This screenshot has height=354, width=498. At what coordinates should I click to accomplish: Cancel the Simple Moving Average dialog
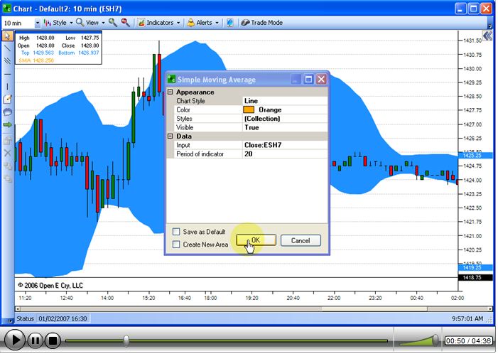[301, 240]
